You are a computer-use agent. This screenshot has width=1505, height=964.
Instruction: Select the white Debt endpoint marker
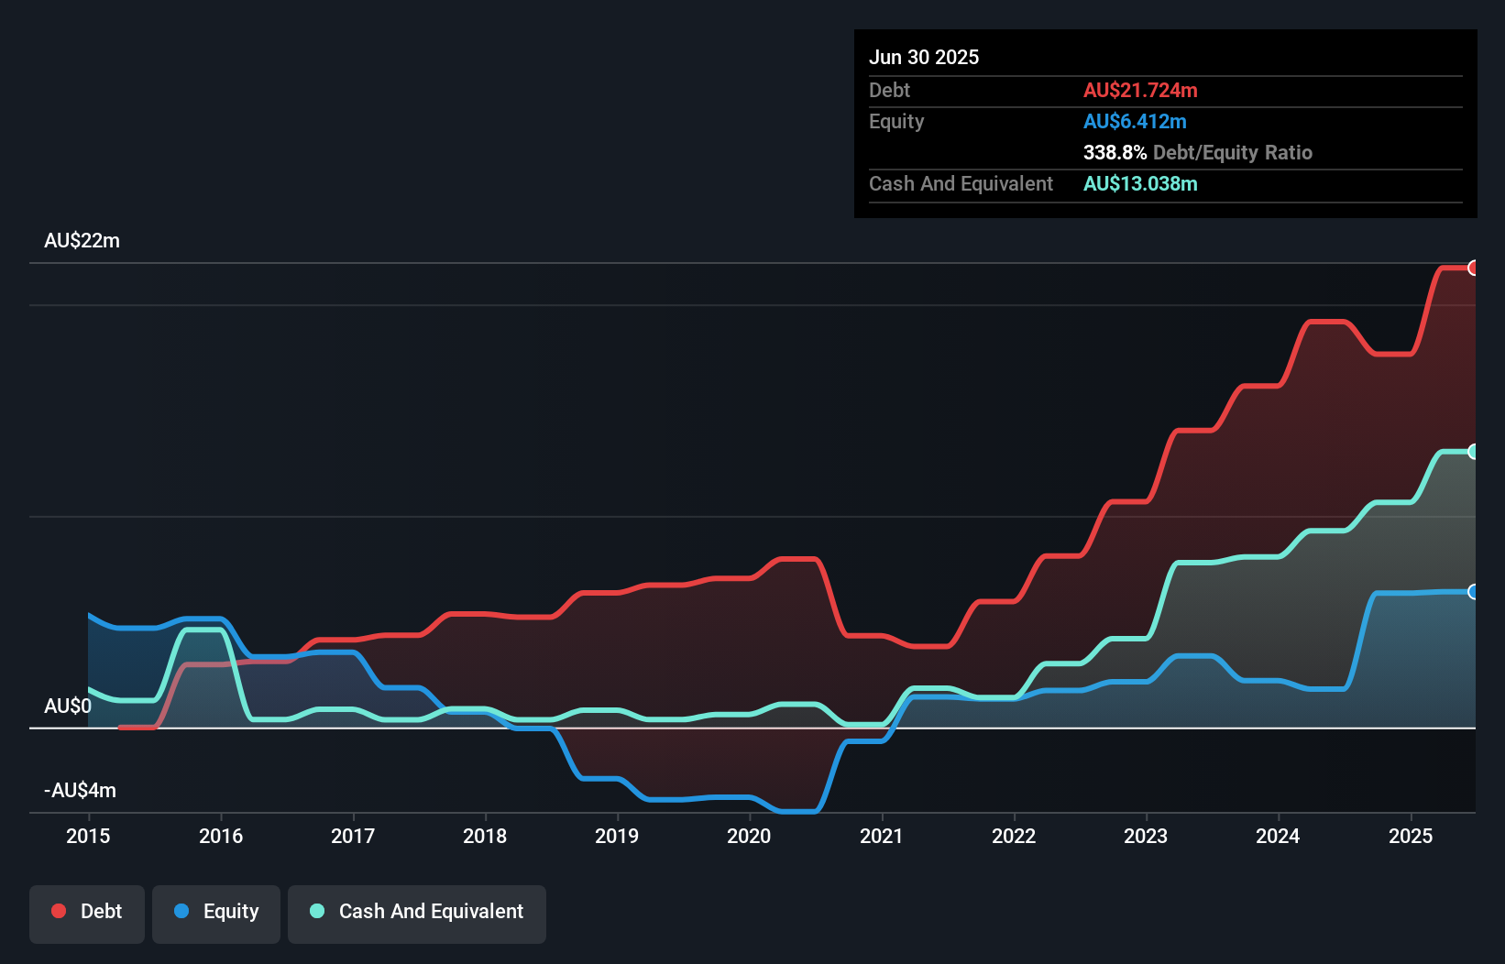tap(1472, 267)
